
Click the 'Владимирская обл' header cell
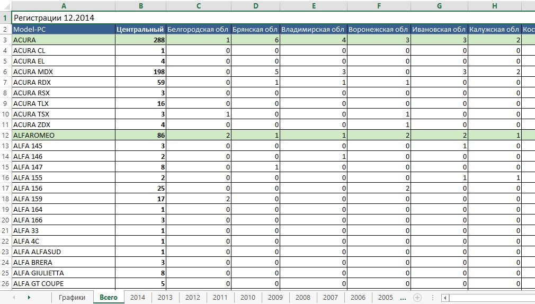pyautogui.click(x=314, y=29)
